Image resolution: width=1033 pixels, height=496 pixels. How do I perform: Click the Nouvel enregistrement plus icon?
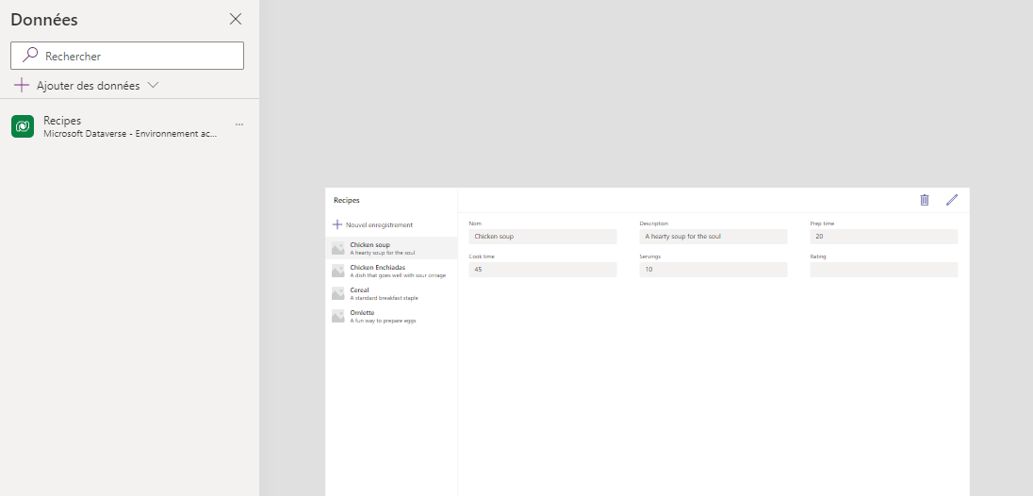(337, 224)
